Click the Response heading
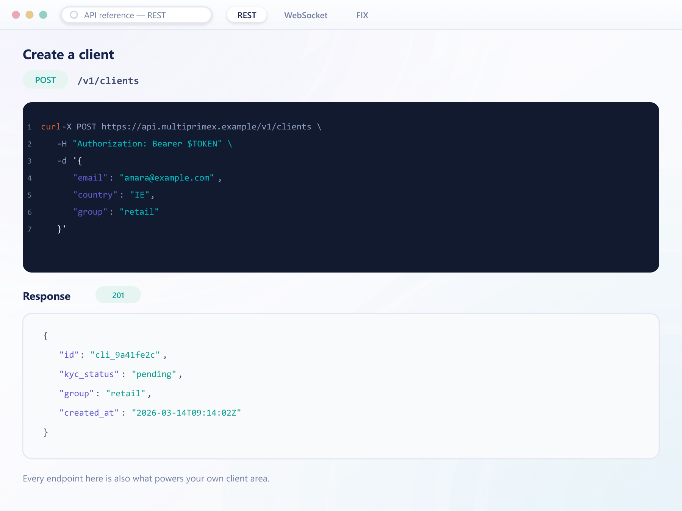This screenshot has height=511, width=682. pyautogui.click(x=47, y=296)
